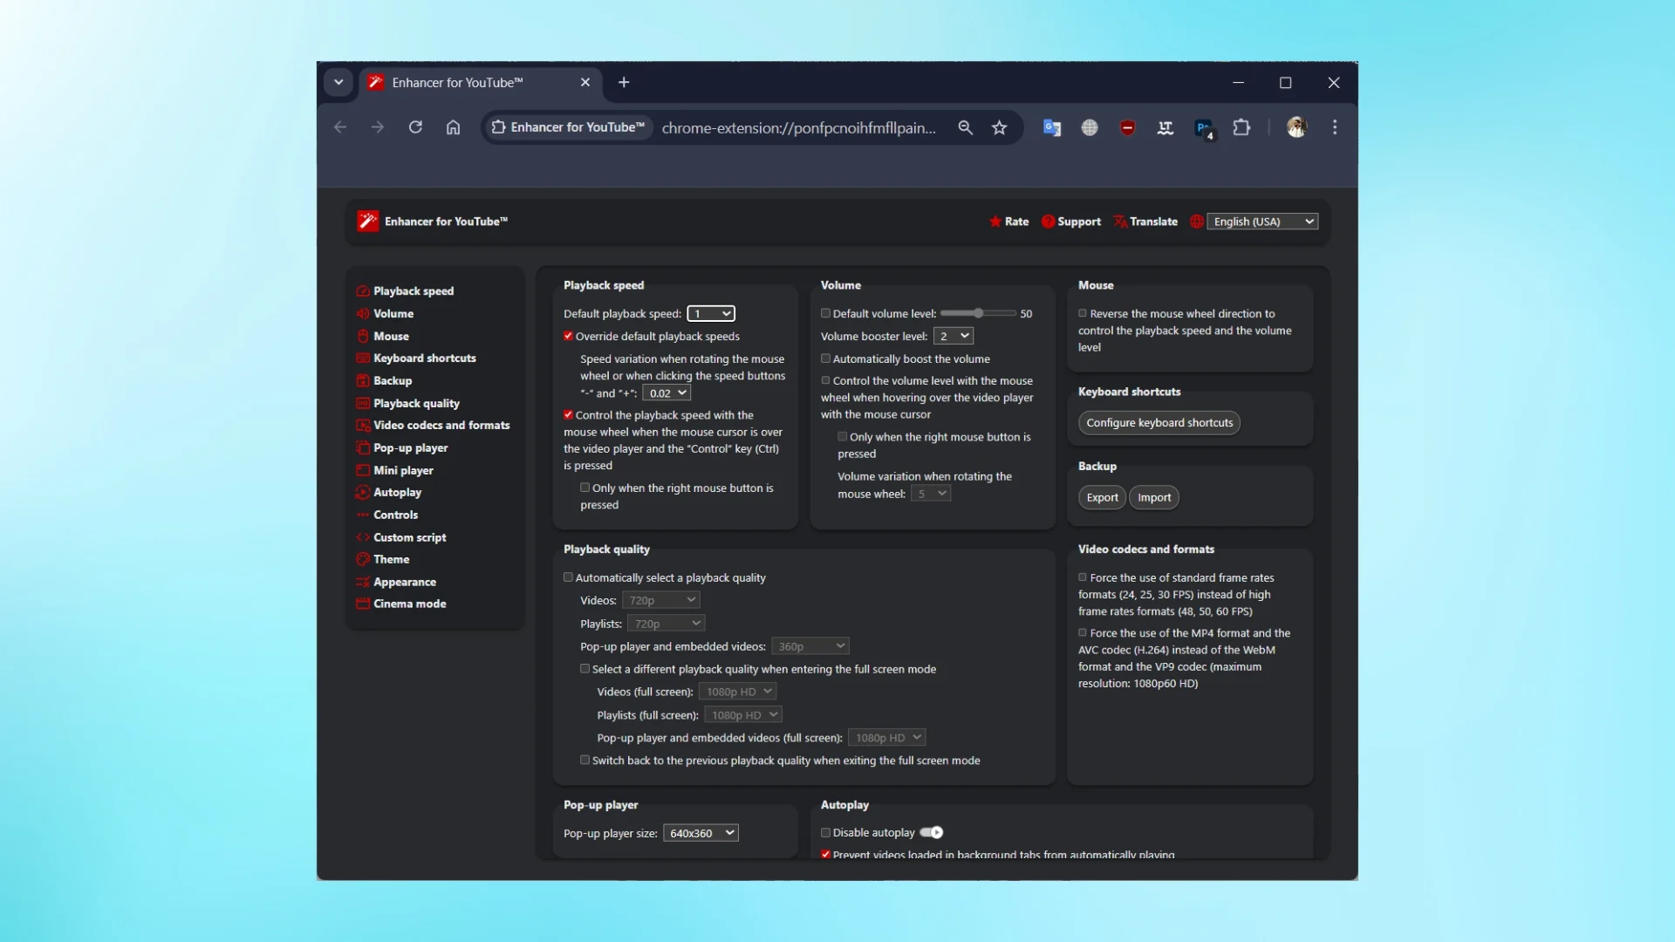Click the bookmark star icon in address bar

(999, 128)
